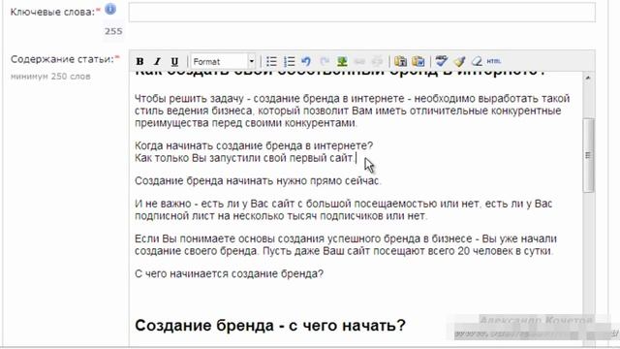
Task: Open the HTML source editor
Action: (494, 61)
